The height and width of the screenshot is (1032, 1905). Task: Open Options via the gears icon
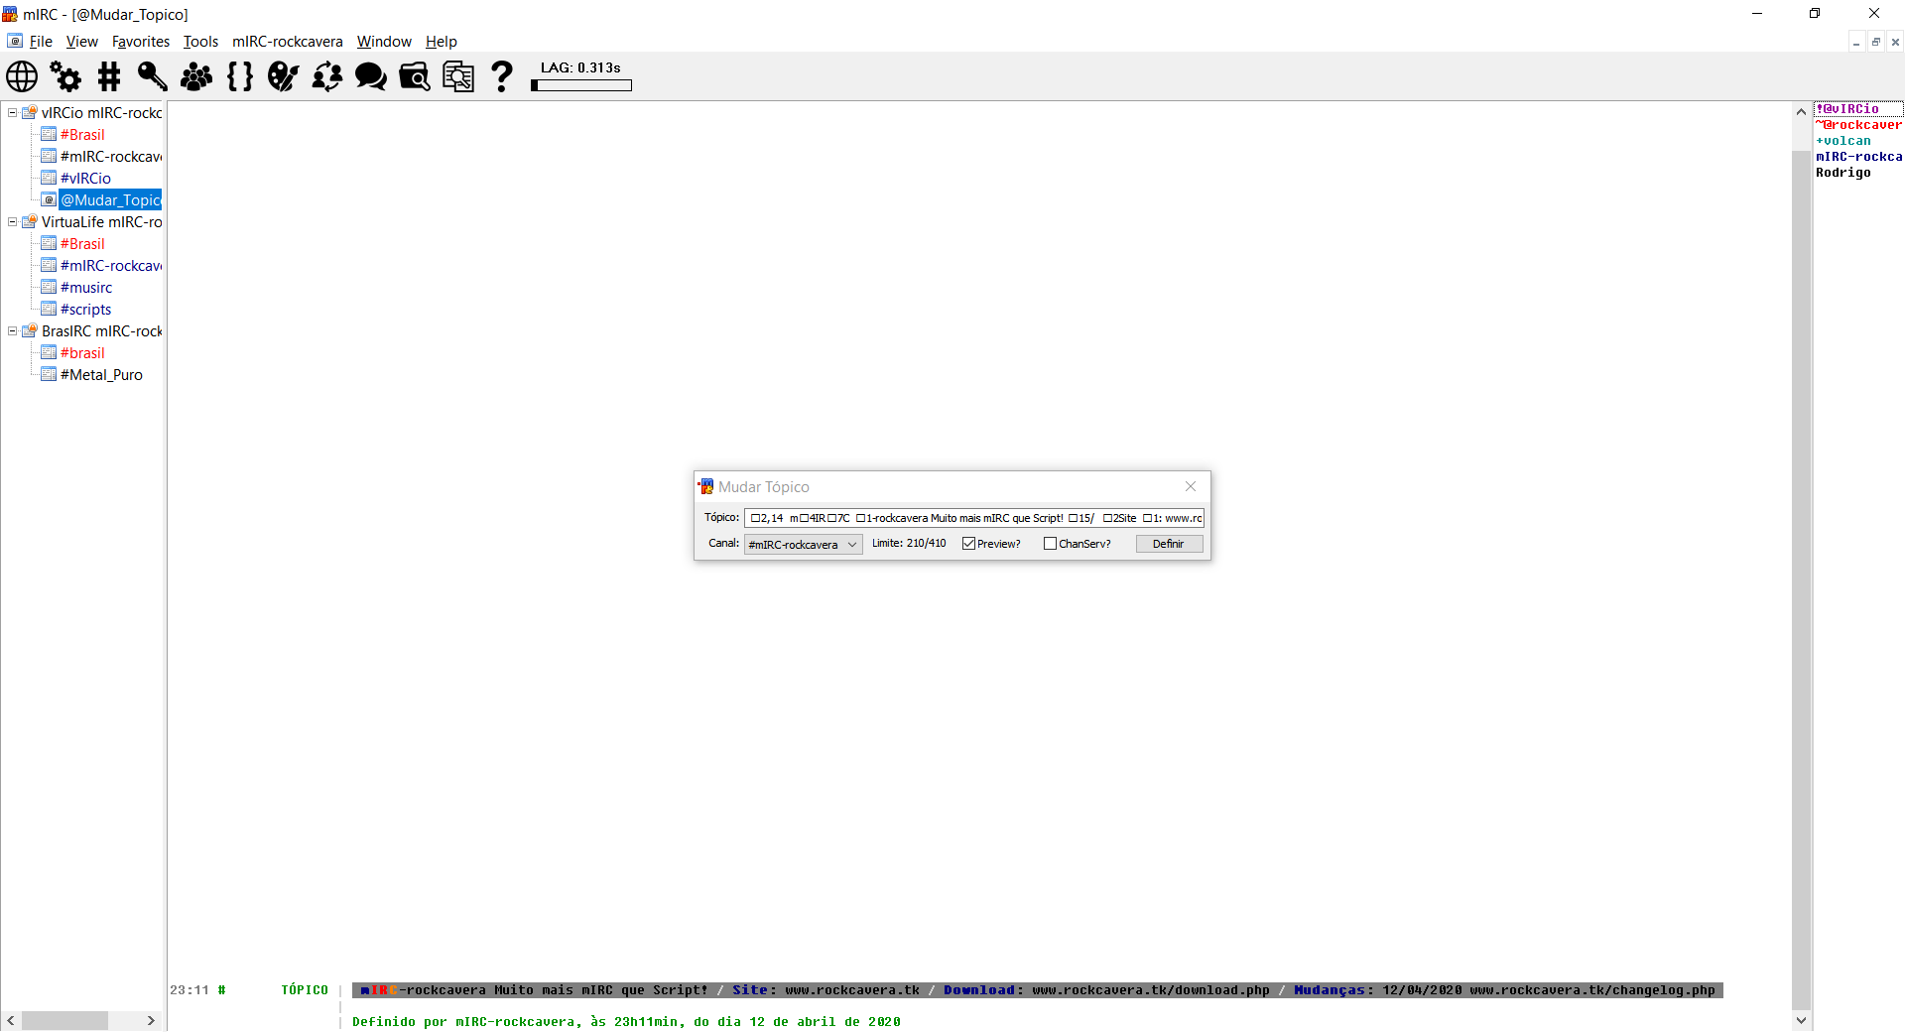(65, 76)
